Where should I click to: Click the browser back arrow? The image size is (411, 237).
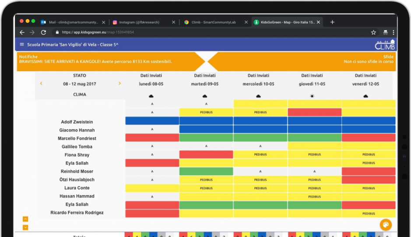(22, 32)
